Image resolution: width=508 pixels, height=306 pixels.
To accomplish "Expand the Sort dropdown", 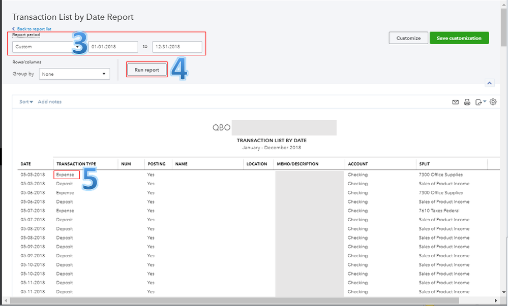I will pyautogui.click(x=26, y=102).
